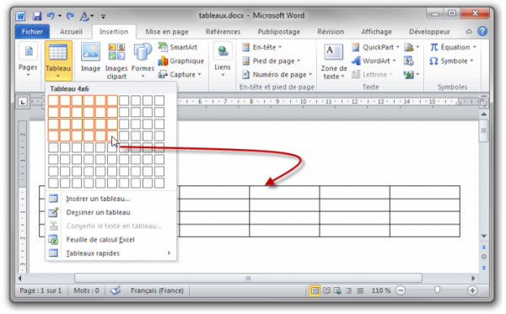The image size is (506, 314).
Task: Choose Insérer un tableau... menu entry
Action: point(110,199)
